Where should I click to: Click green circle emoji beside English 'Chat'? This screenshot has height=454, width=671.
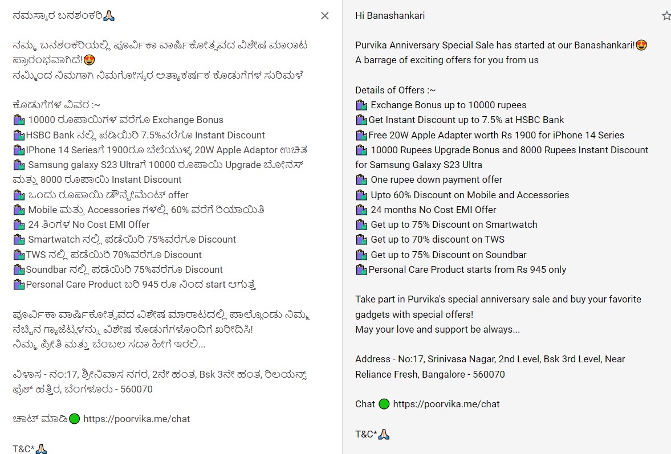[x=384, y=404]
